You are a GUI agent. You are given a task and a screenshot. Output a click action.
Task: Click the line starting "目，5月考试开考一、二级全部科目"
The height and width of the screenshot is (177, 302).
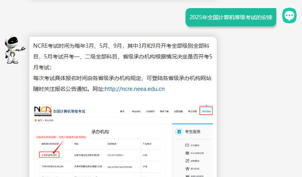[123, 57]
